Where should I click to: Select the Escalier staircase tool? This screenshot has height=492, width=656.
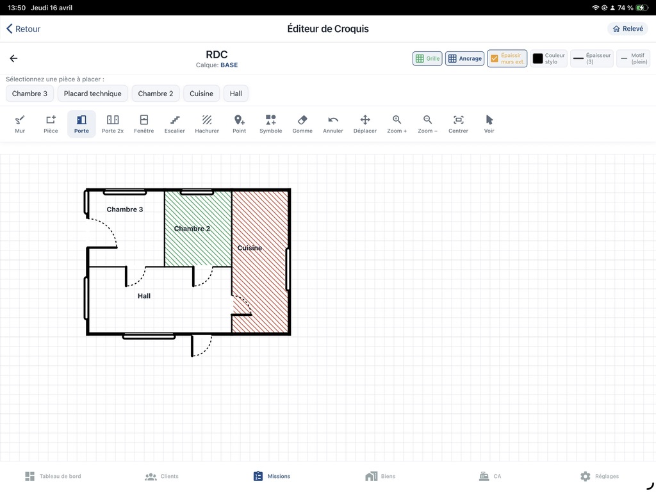click(174, 124)
